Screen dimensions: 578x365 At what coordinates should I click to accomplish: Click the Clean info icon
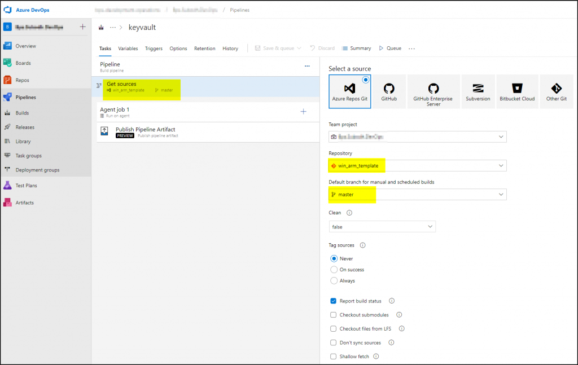(x=349, y=213)
